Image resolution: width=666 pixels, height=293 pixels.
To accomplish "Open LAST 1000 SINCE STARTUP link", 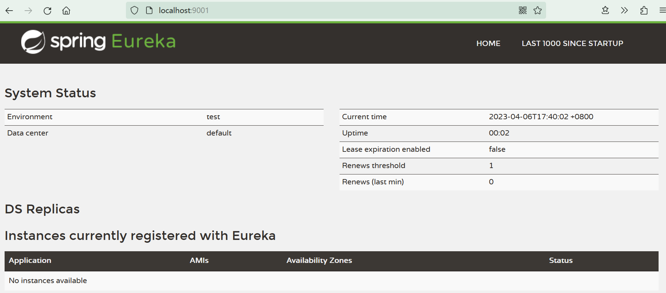I will pos(572,44).
